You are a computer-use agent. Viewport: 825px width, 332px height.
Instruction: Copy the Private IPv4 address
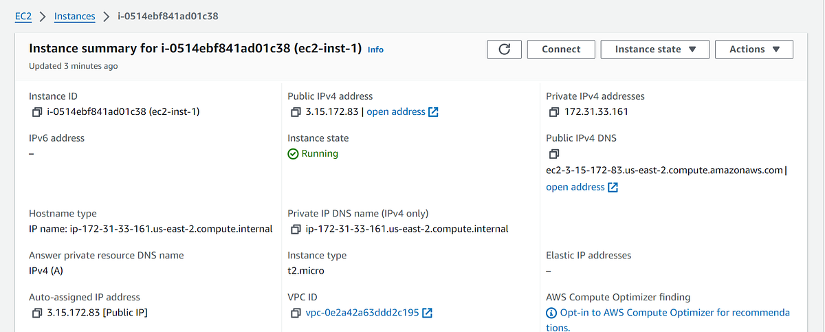pos(554,112)
